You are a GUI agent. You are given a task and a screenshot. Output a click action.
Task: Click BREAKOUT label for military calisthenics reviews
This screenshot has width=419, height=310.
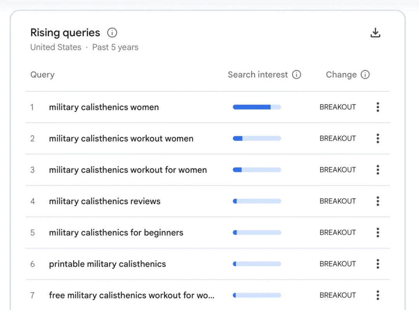coord(338,201)
